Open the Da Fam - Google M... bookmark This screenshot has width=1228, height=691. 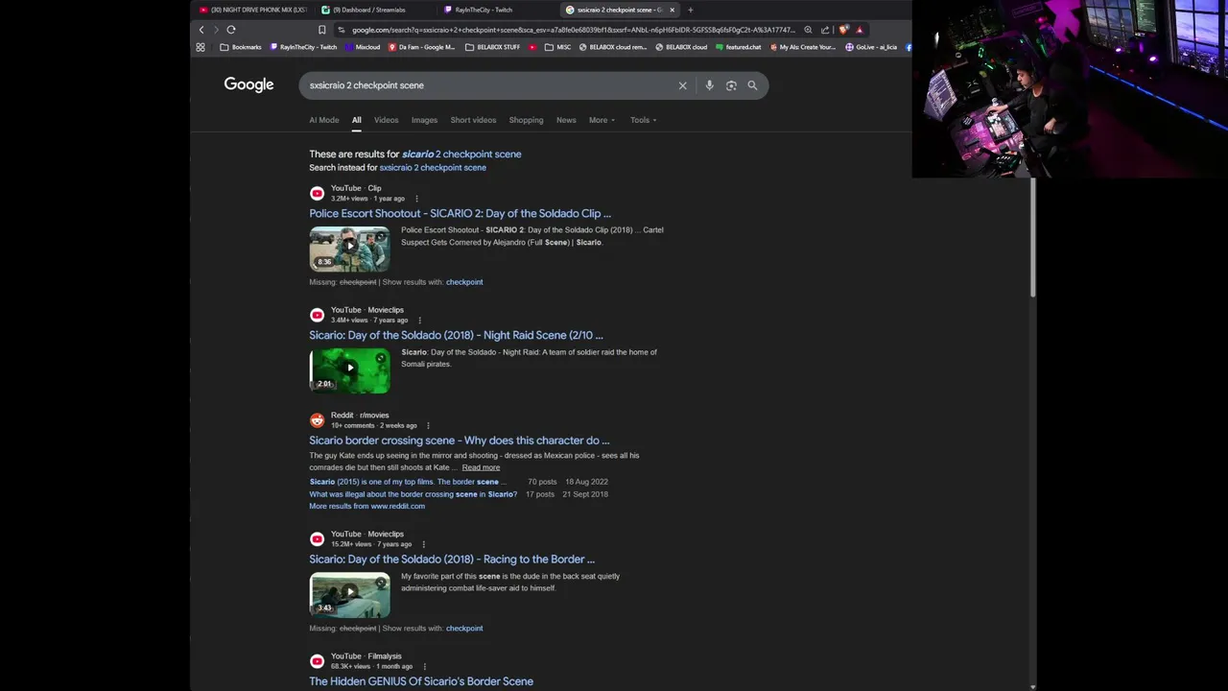tap(421, 47)
